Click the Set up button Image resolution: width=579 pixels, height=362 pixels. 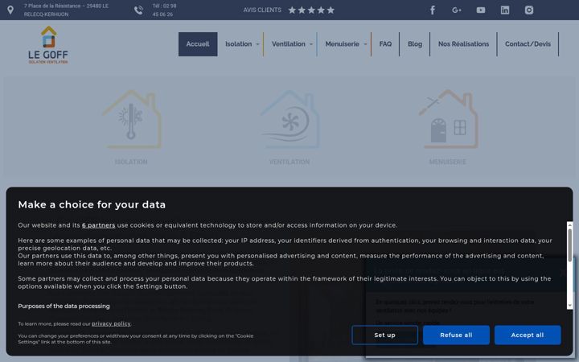click(384, 335)
